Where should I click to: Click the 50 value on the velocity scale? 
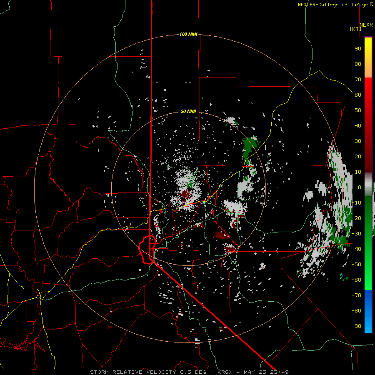(358, 110)
